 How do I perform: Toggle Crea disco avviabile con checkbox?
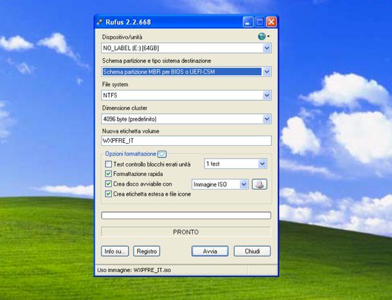pyautogui.click(x=108, y=184)
